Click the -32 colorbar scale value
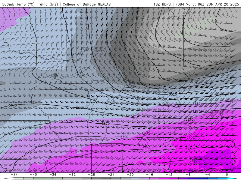 [x=72, y=175]
